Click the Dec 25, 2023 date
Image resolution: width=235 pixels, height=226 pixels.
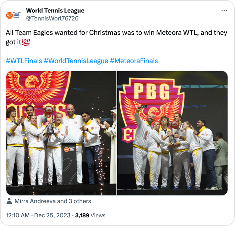click(52, 215)
